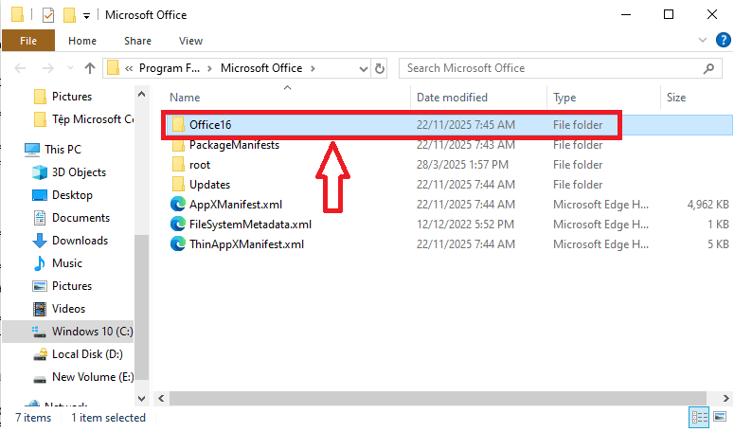Open AppXManifest.xml Edge file

click(235, 205)
